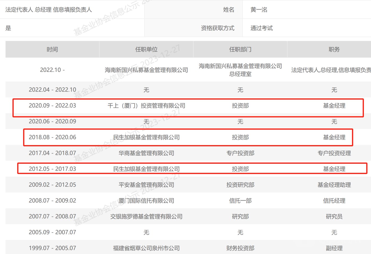Viewport: 371px width, 254px height.
Task: Click the employer 厦门国际信托有限公司
Action: pyautogui.click(x=146, y=201)
